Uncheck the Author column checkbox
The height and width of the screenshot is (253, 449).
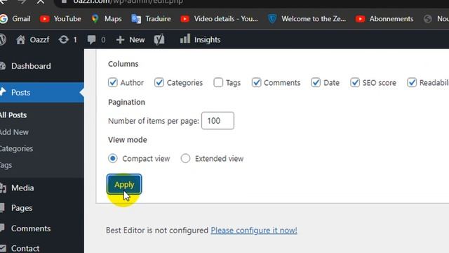(113, 83)
